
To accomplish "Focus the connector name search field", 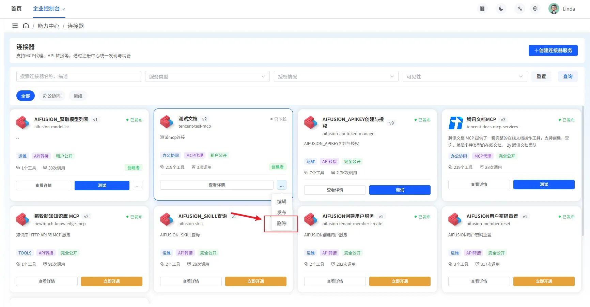I will (x=79, y=76).
